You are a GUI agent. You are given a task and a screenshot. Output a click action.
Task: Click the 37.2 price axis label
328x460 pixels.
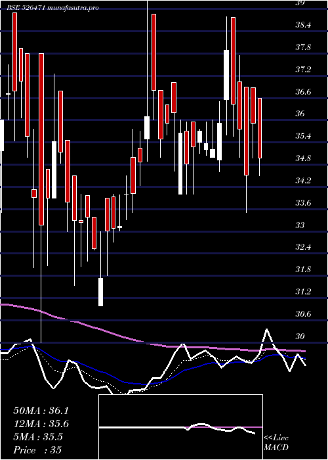coord(303,70)
